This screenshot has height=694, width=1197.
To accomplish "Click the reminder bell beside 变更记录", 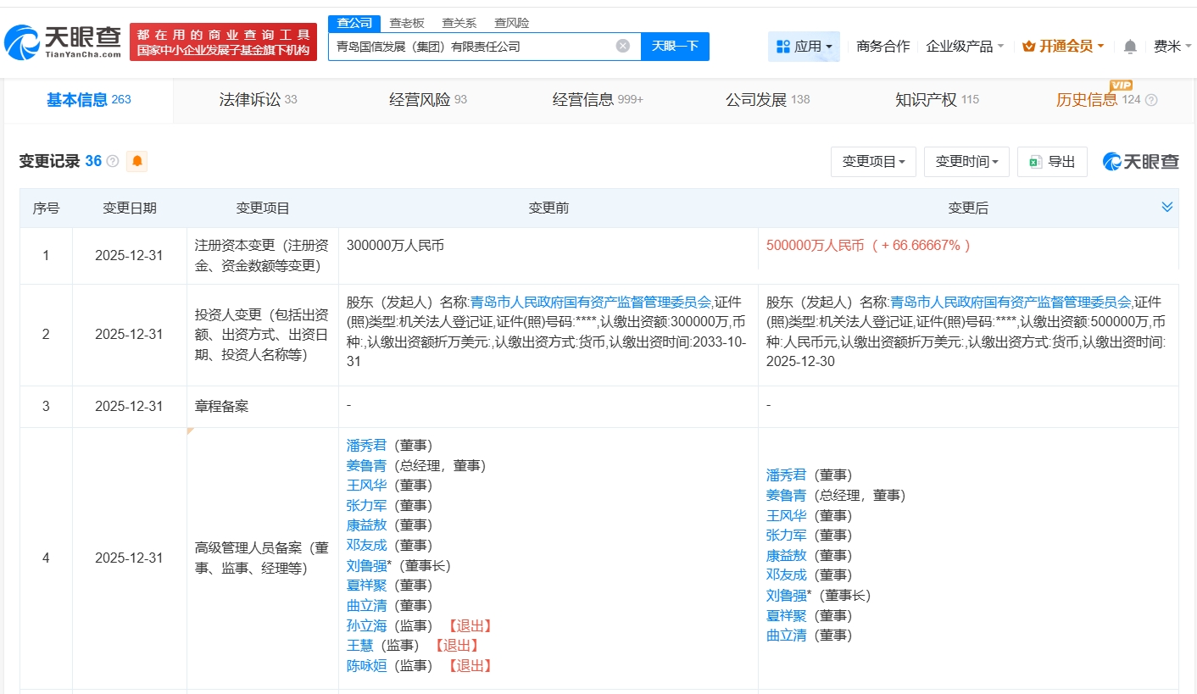I will point(136,160).
